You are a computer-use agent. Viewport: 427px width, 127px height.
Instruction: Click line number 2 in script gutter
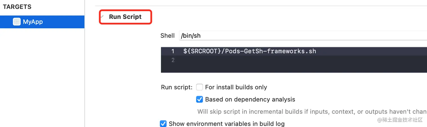173,60
